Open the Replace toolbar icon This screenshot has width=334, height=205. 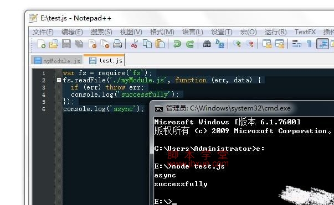tap(219, 44)
